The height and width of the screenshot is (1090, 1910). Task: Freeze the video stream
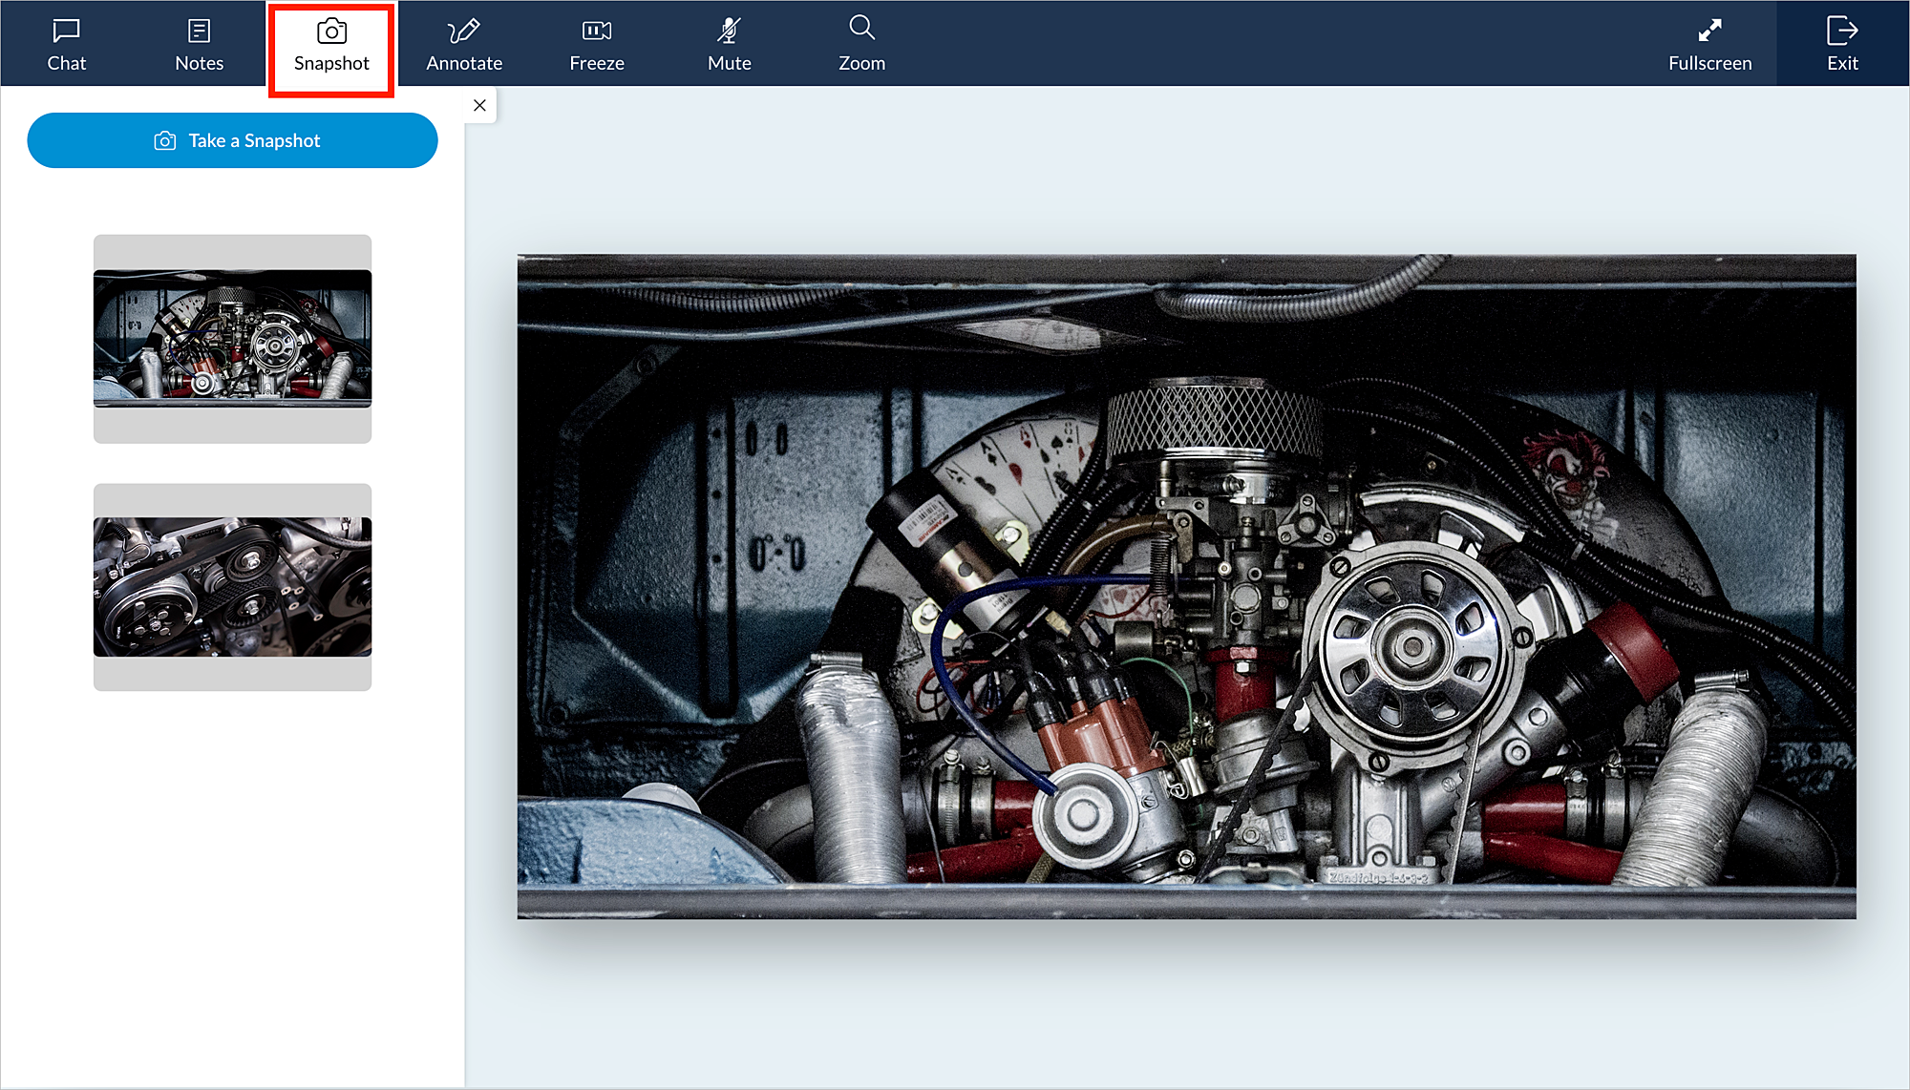597,31
